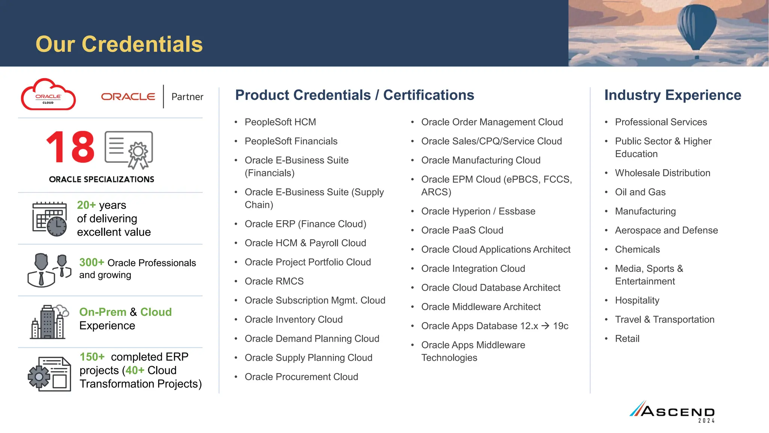Click the PeopleSoft Financials item

(x=291, y=141)
